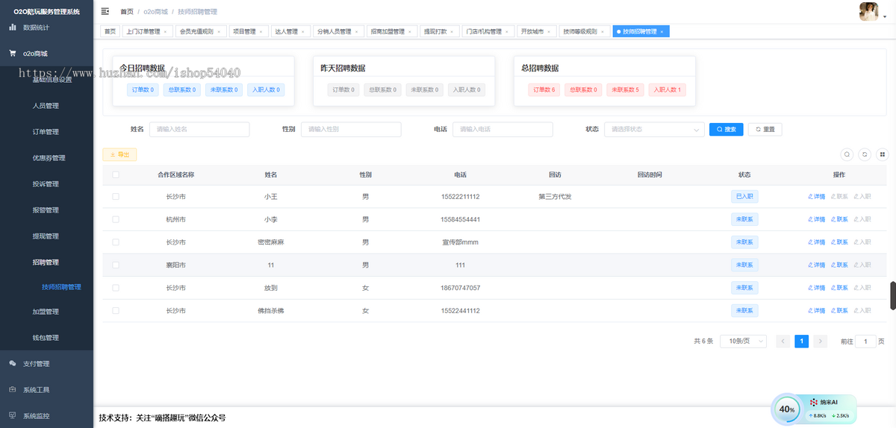The height and width of the screenshot is (428, 896).
Task: Expand the 钱包管理 sidebar submenu
Action: (46, 338)
